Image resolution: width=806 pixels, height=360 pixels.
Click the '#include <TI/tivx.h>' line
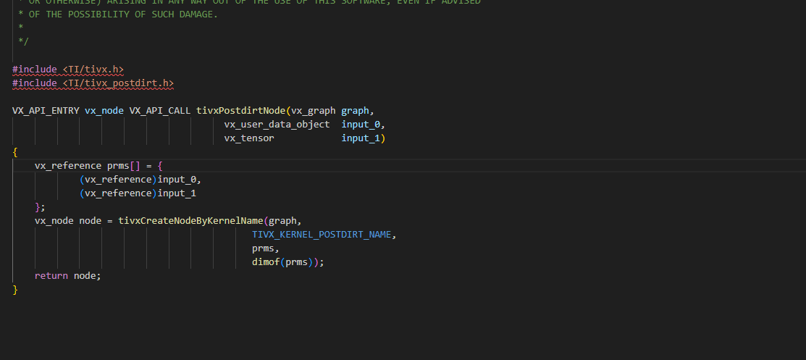pos(68,70)
